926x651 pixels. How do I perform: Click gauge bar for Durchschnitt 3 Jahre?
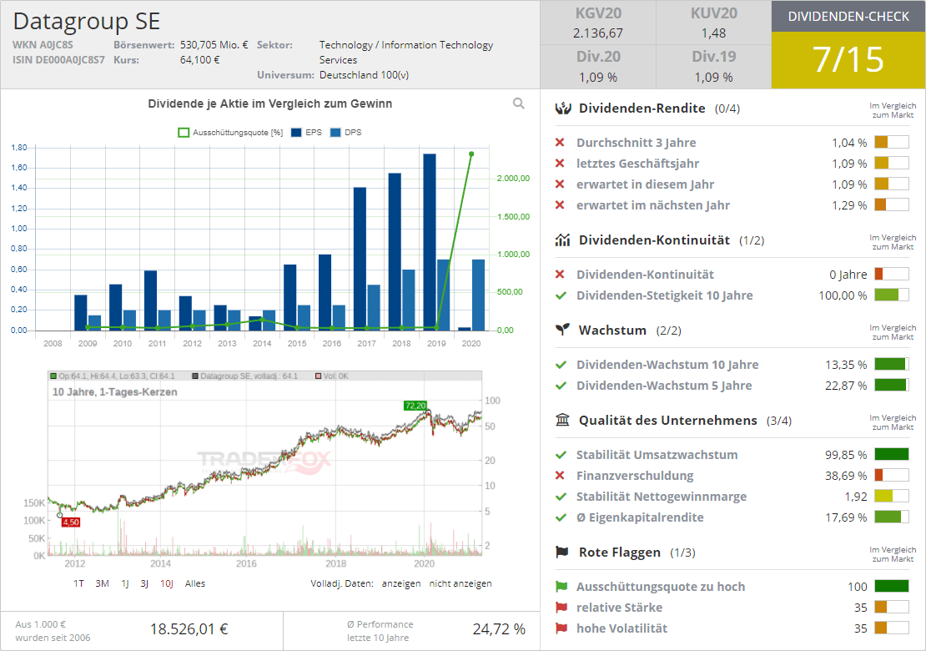[x=892, y=143]
